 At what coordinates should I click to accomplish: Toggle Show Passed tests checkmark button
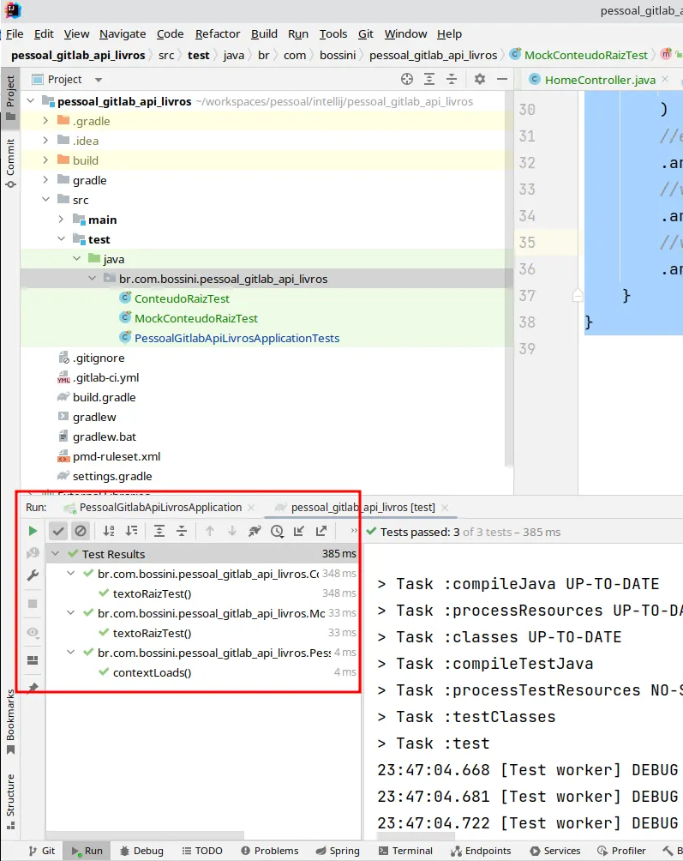[58, 531]
